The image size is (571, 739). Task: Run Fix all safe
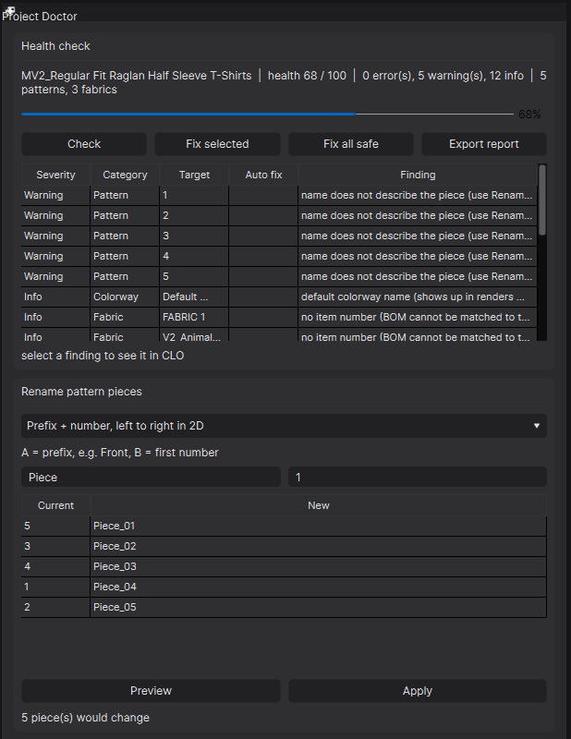tap(351, 144)
